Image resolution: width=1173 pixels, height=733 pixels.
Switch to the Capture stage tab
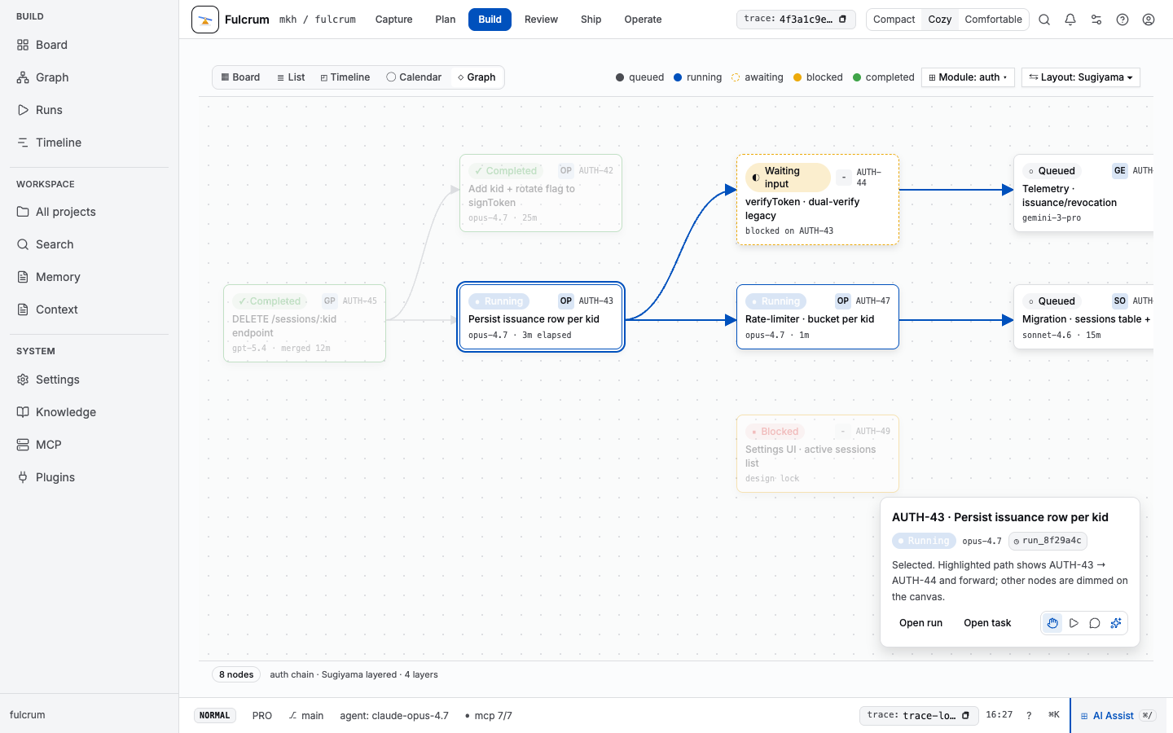[x=393, y=20]
